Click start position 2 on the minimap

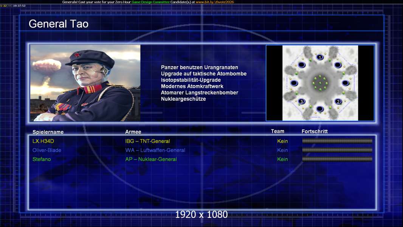[x=338, y=101]
